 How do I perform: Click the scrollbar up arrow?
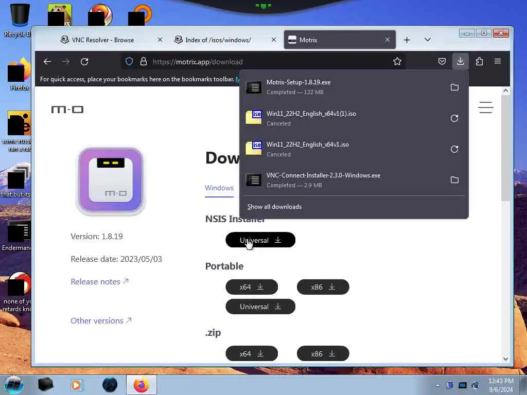point(505,91)
